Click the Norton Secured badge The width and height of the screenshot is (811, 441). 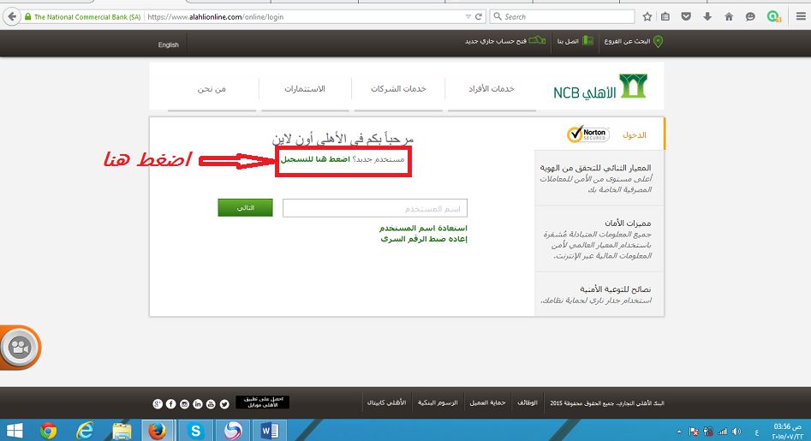coord(587,134)
